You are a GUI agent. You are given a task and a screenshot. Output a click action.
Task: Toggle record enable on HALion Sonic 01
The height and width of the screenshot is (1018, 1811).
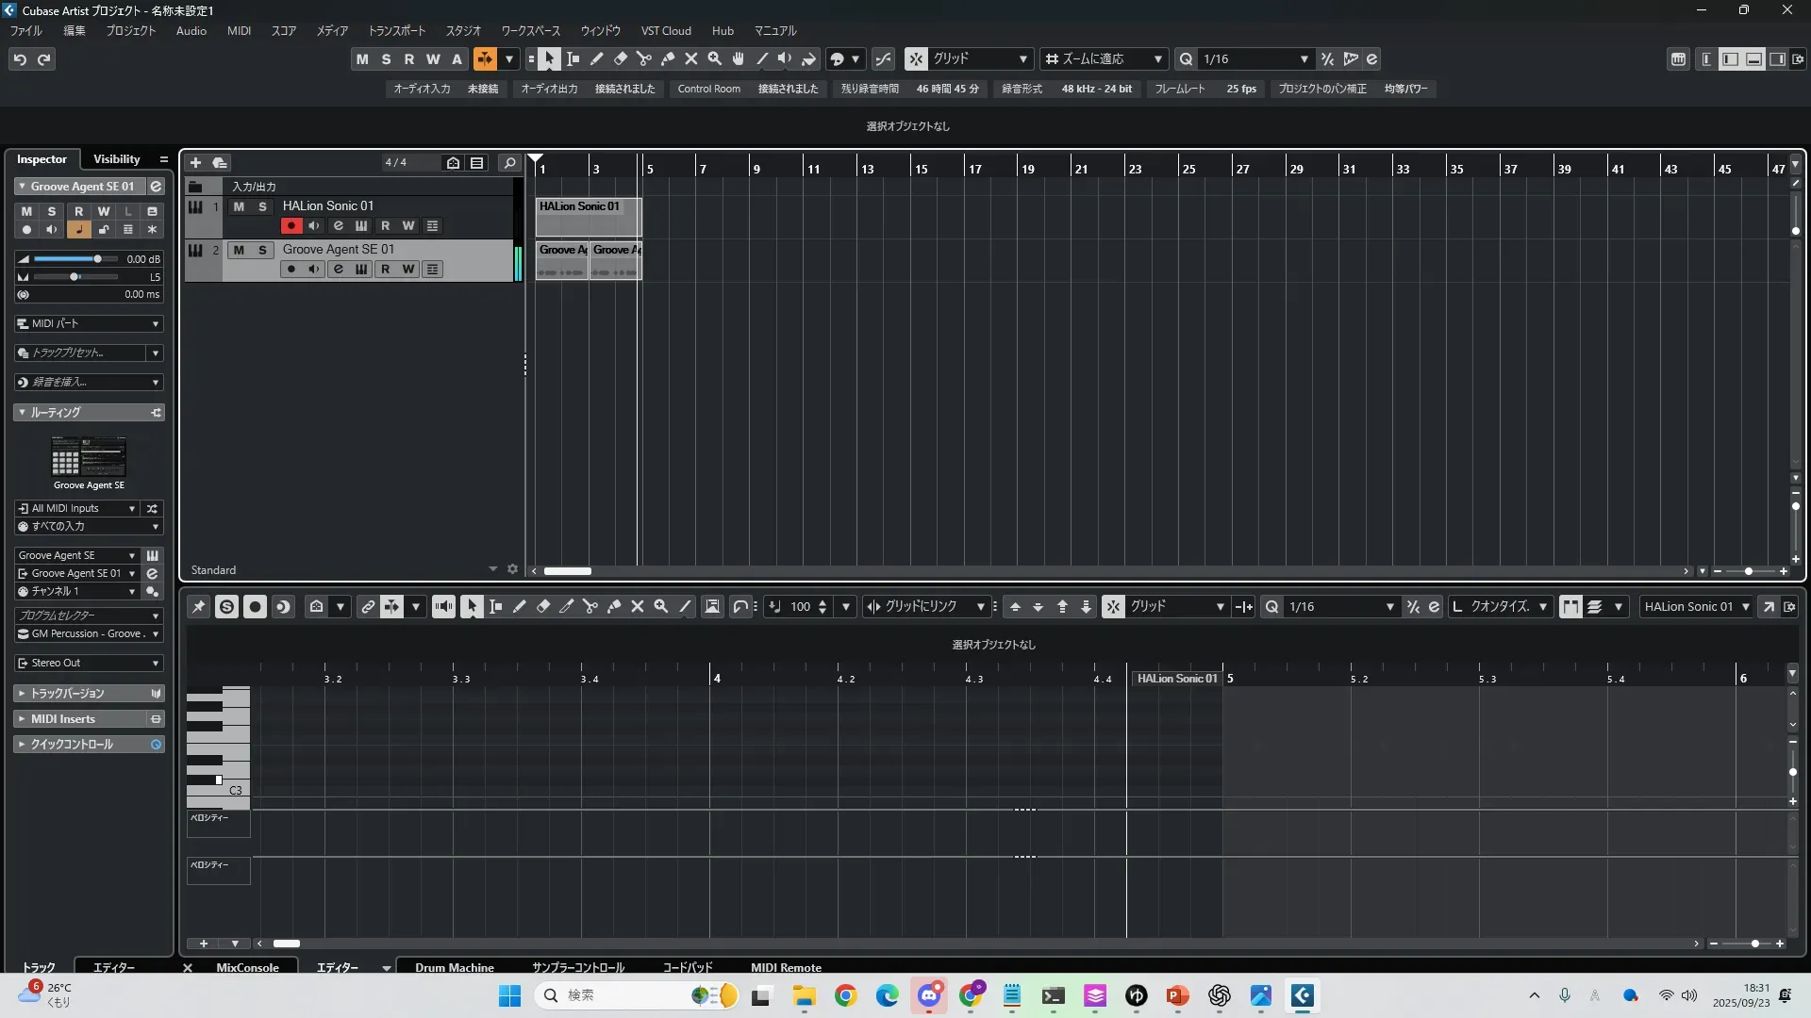291,226
